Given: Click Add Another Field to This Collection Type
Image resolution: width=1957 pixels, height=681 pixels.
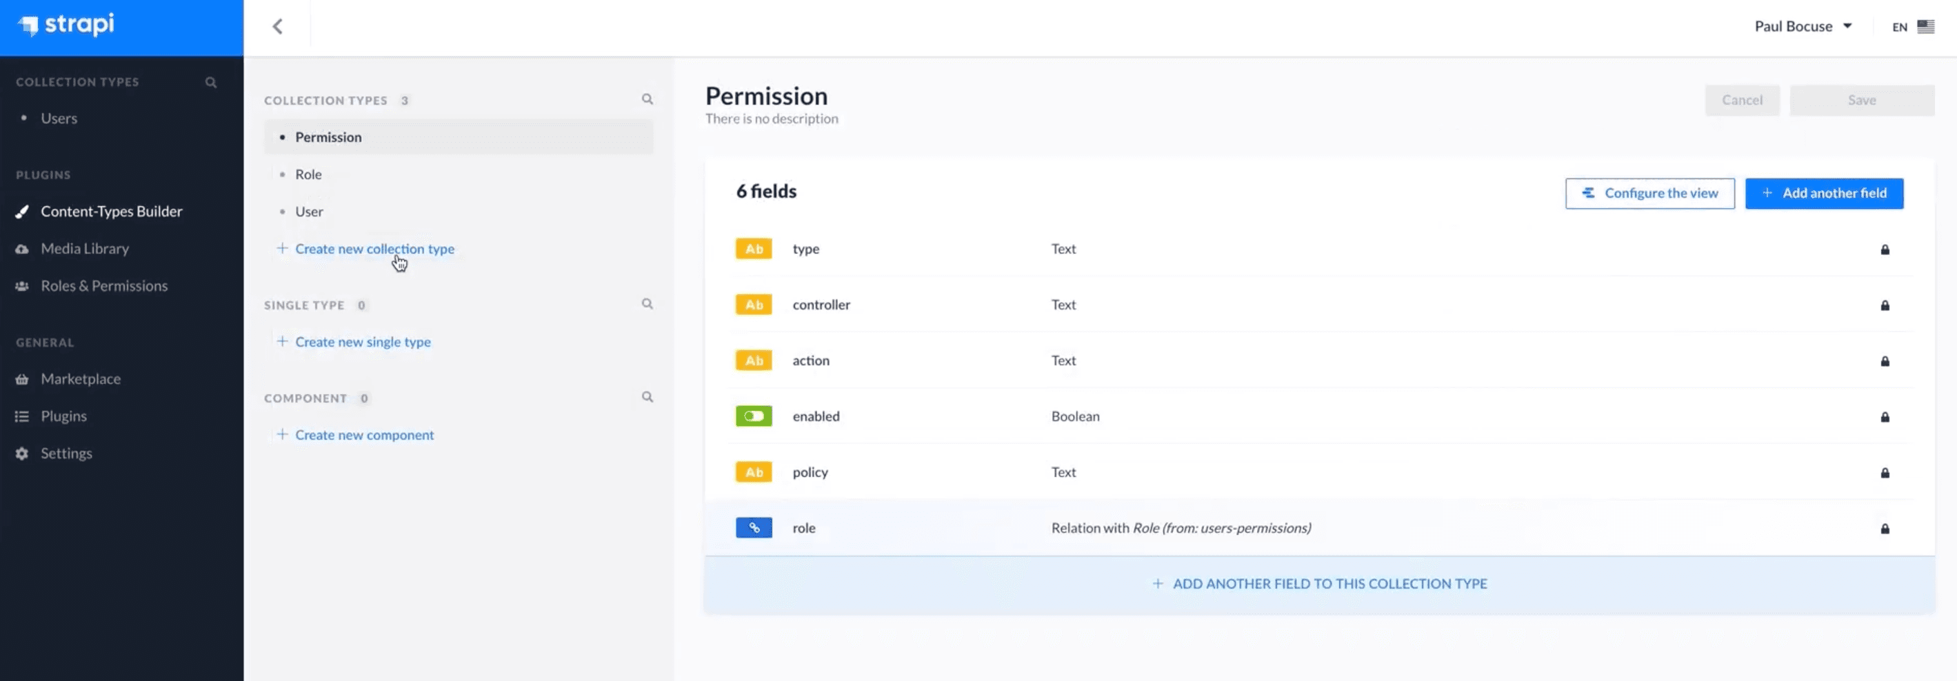Looking at the screenshot, I should pyautogui.click(x=1320, y=583).
